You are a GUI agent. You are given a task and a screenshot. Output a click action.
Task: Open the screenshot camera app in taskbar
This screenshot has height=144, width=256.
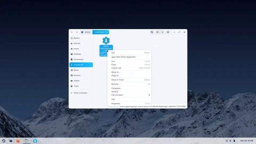[x=35, y=141]
